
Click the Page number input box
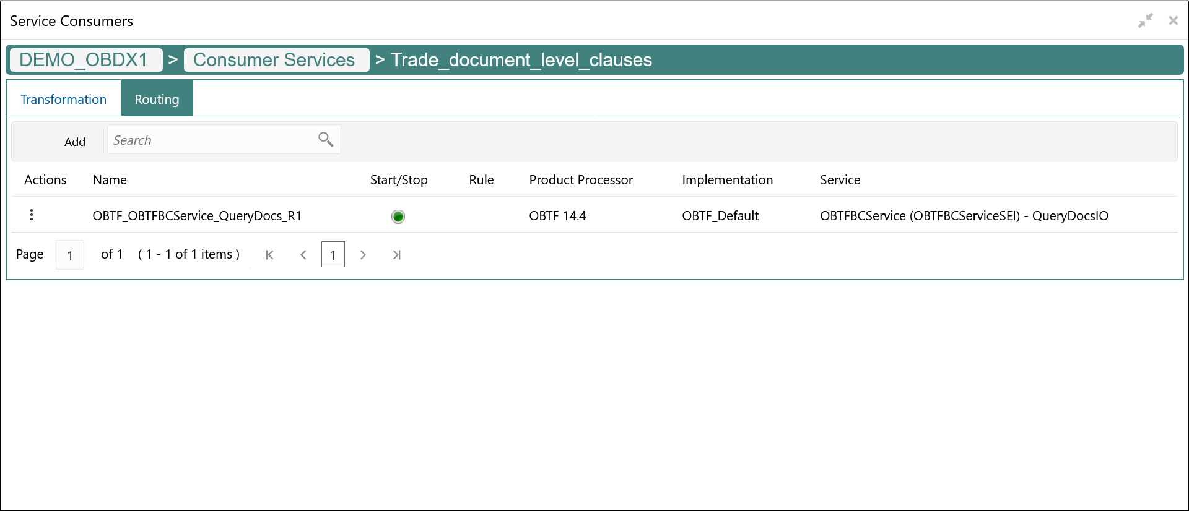70,255
